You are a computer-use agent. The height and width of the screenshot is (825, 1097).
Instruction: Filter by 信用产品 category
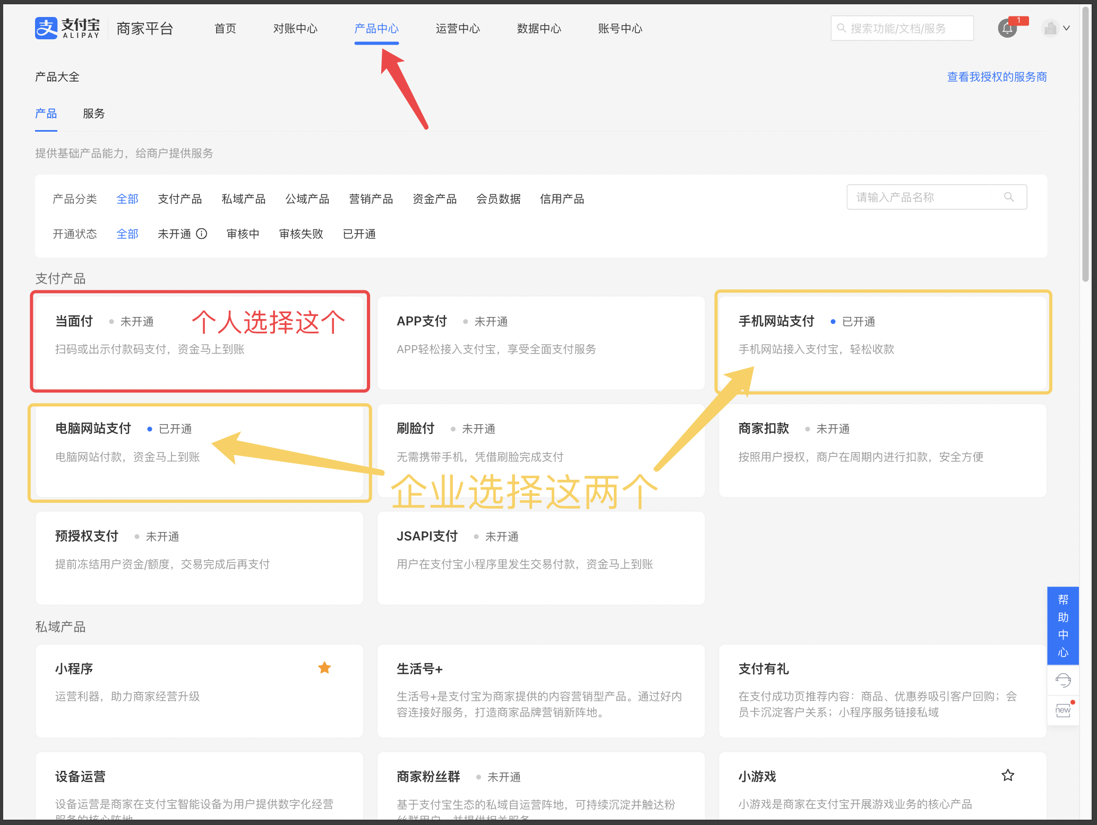(x=562, y=199)
